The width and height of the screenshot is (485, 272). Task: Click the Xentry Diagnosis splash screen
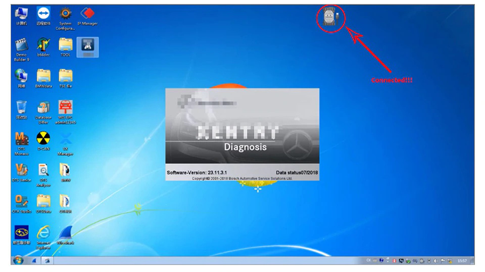tap(242, 134)
